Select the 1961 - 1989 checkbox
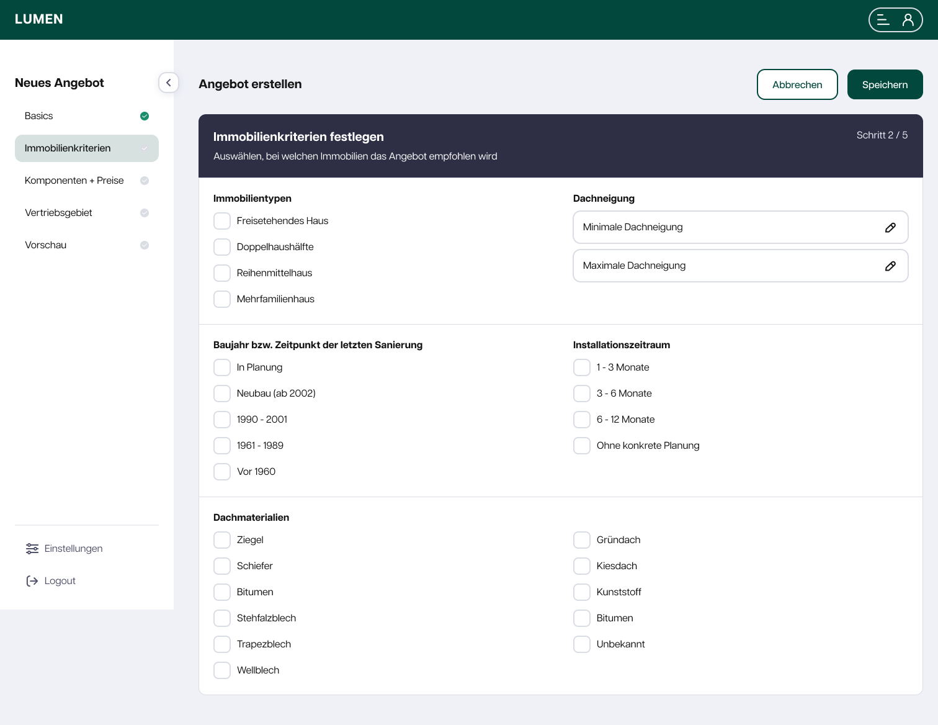 (x=222, y=446)
